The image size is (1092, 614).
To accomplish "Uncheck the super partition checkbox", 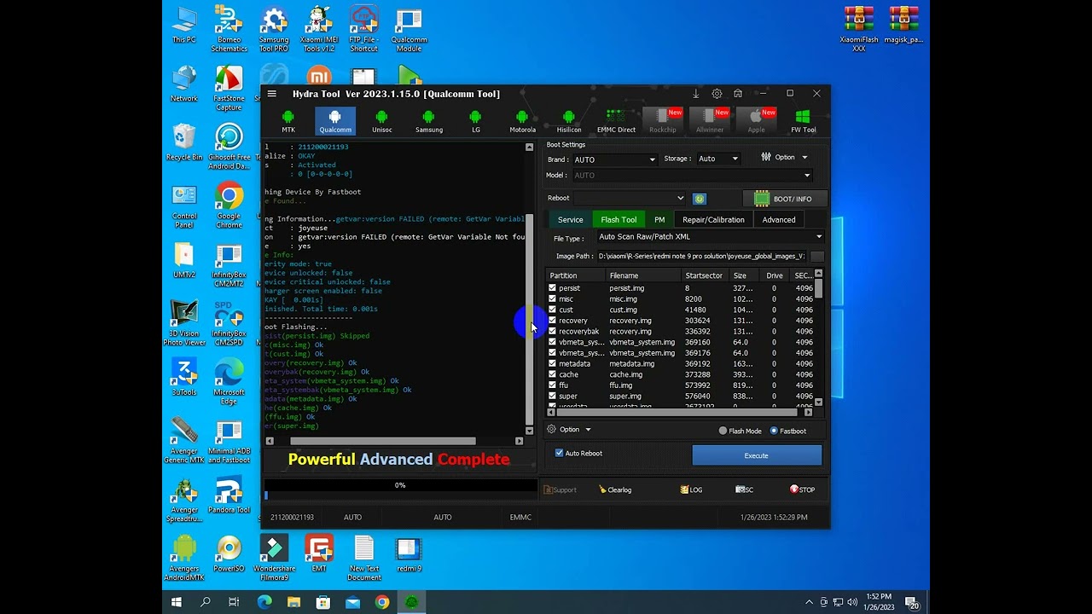I will pyautogui.click(x=553, y=396).
